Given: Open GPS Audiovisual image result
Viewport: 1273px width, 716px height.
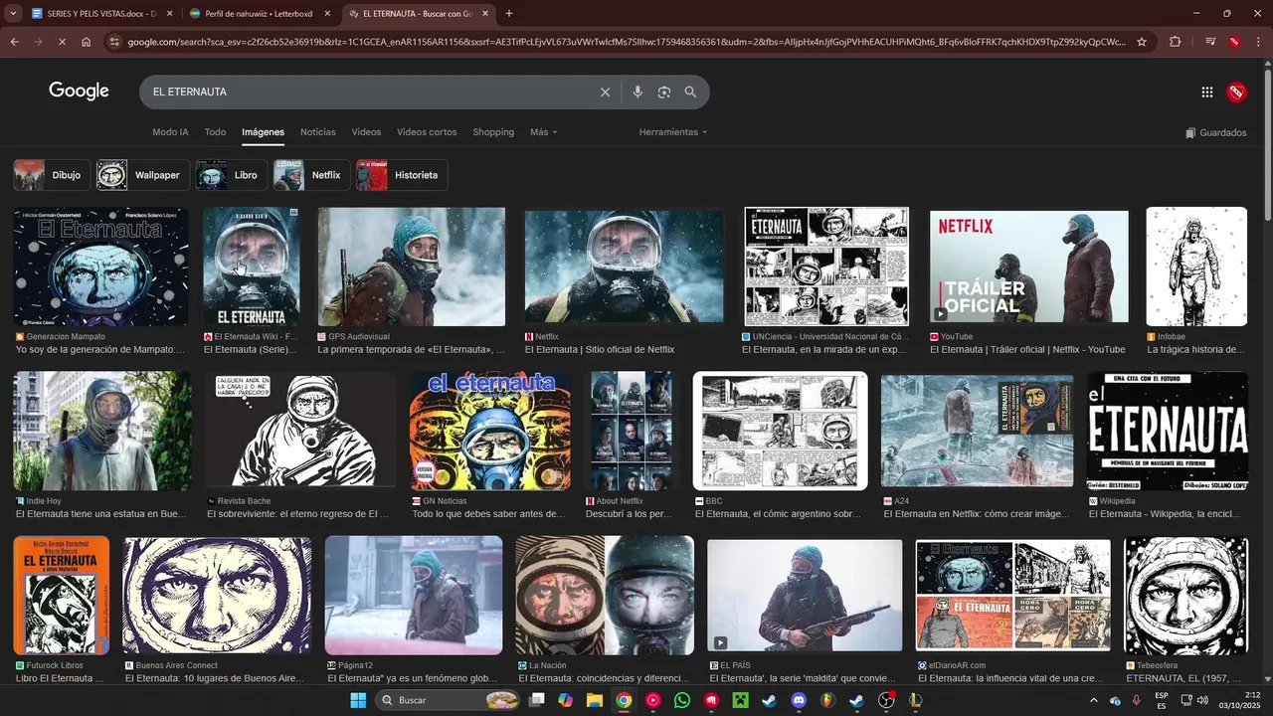Looking at the screenshot, I should click(x=412, y=267).
